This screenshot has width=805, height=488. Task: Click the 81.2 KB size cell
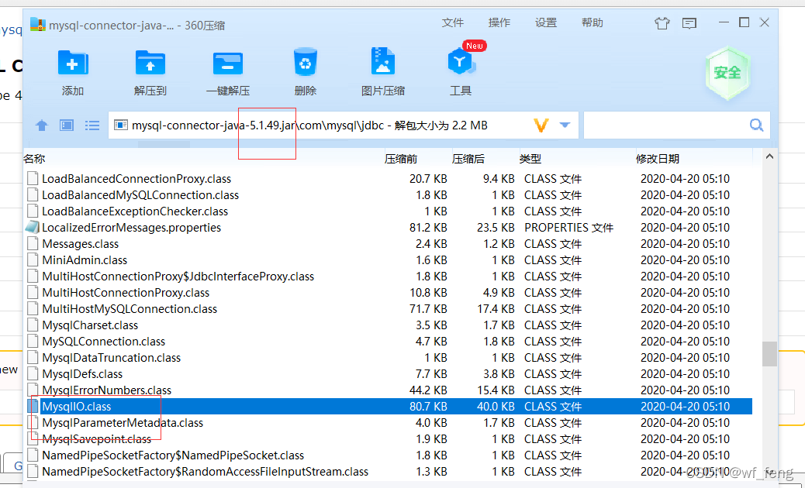click(x=428, y=227)
